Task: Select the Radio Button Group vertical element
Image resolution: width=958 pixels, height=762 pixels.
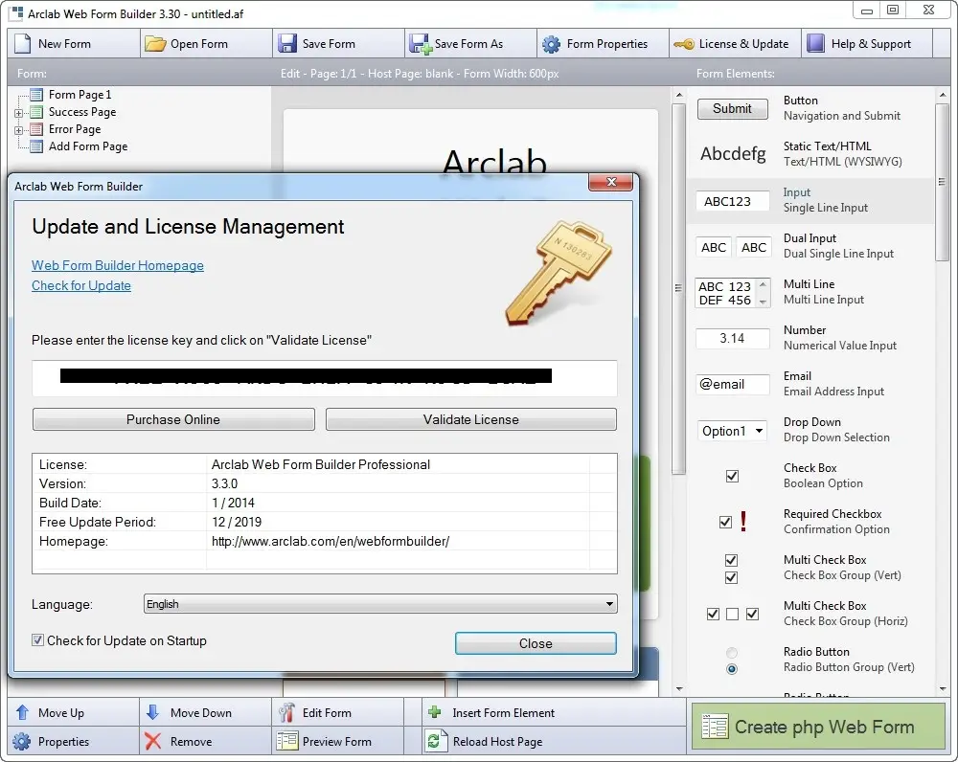Action: click(731, 661)
